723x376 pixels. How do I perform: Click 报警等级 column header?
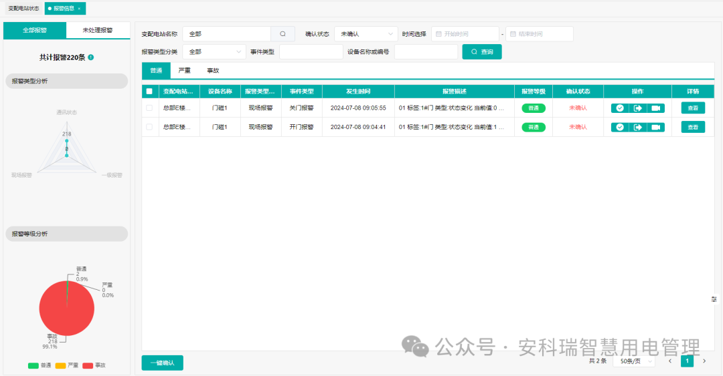point(534,91)
